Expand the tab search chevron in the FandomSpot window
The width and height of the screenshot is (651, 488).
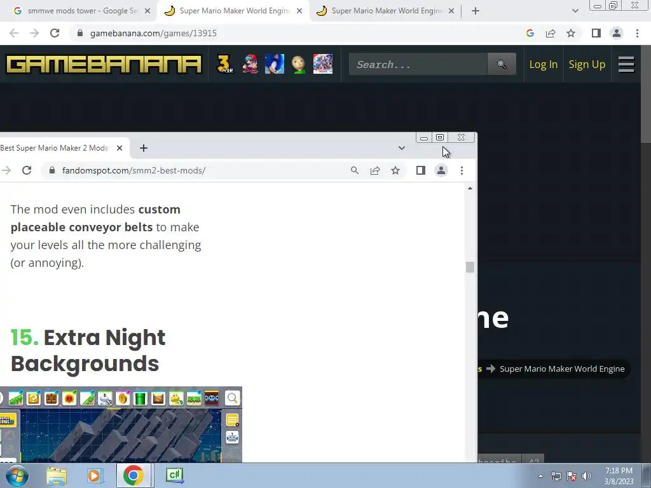402,148
